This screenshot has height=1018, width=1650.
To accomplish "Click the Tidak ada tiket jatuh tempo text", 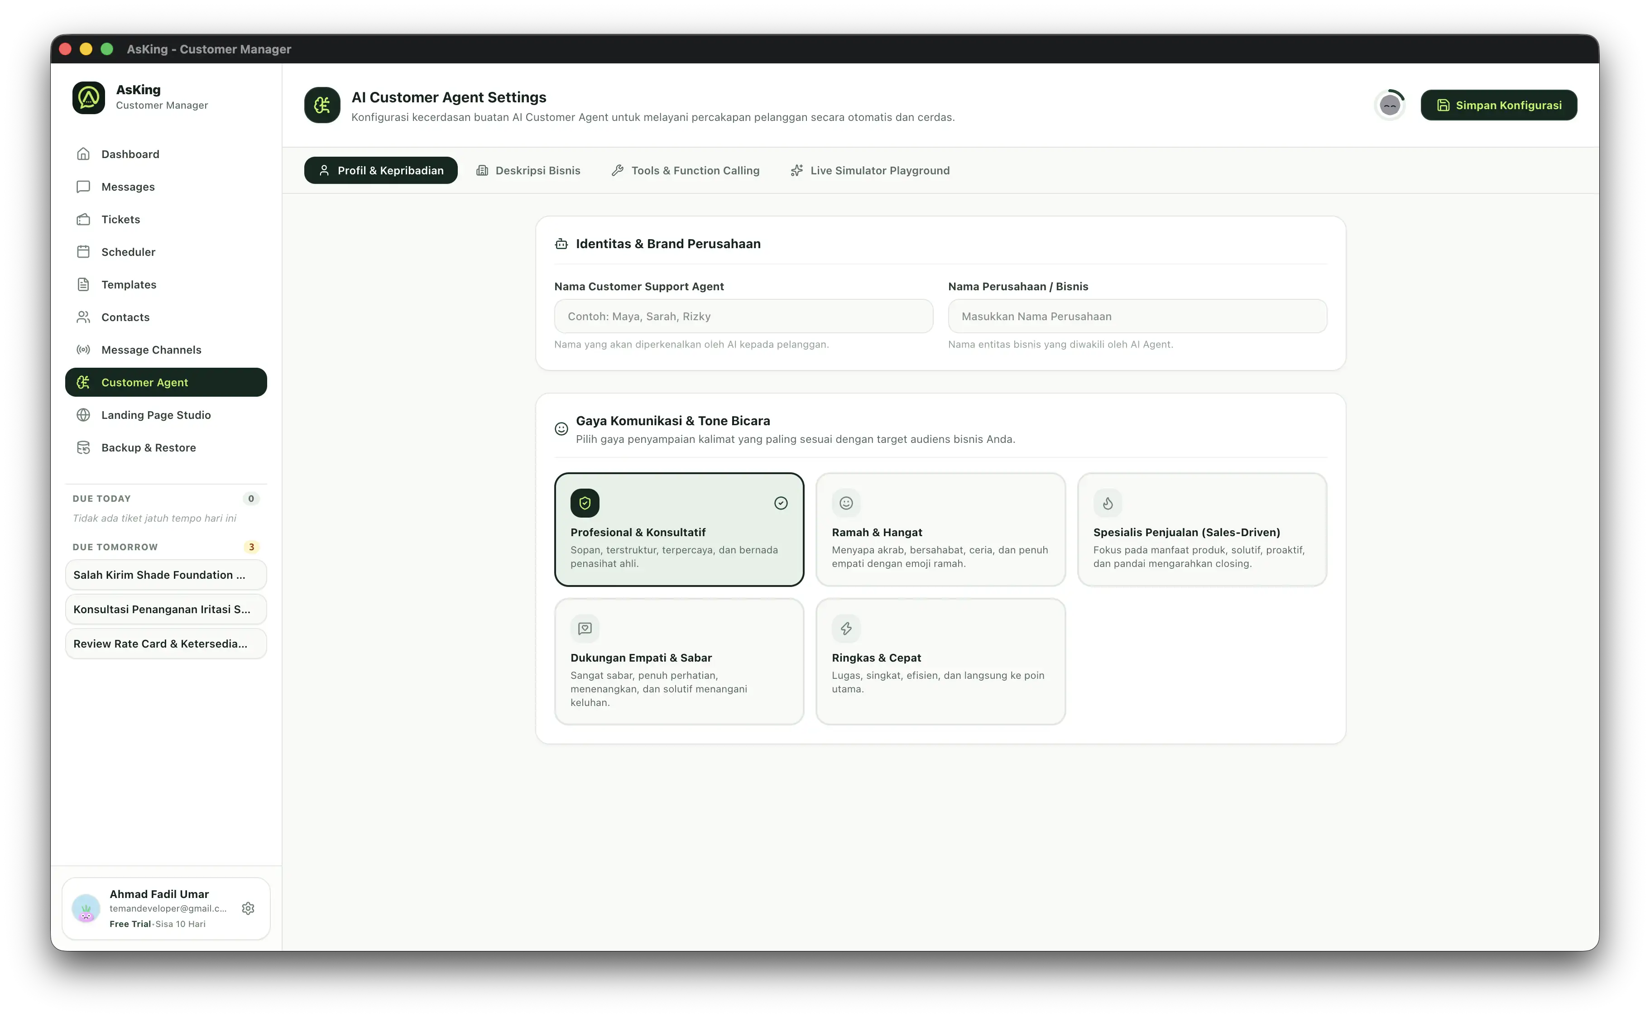I will (x=154, y=519).
